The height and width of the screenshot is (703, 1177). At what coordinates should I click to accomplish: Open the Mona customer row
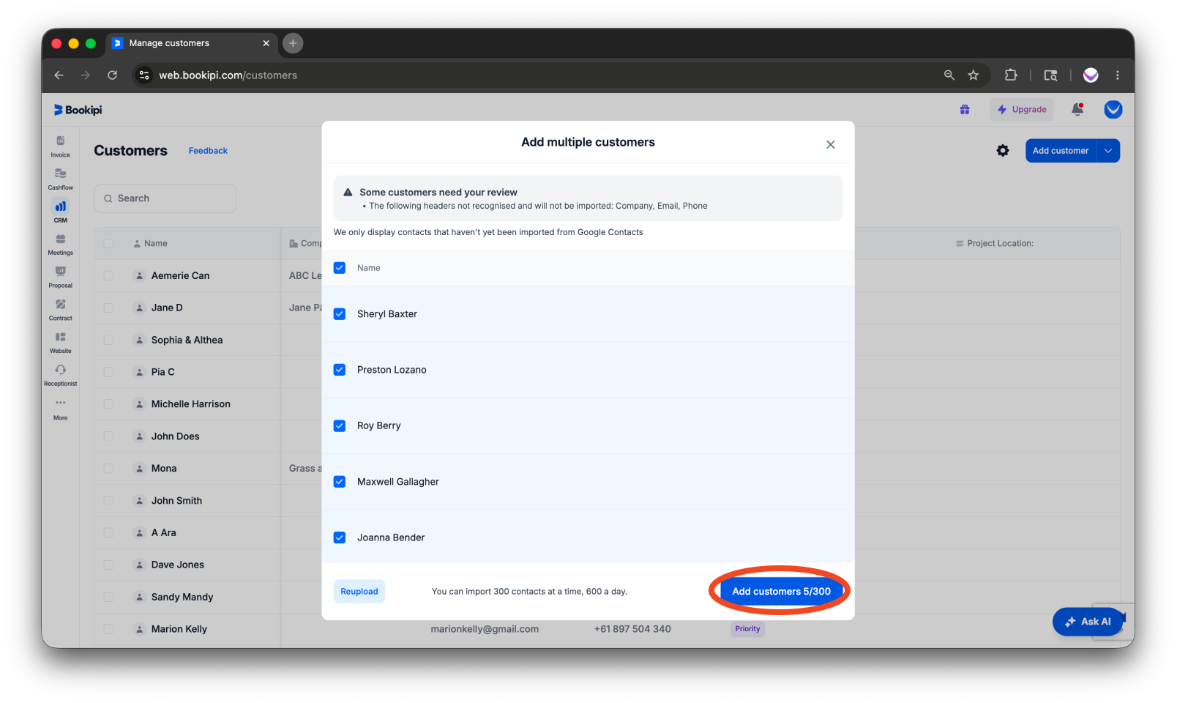pyautogui.click(x=164, y=469)
